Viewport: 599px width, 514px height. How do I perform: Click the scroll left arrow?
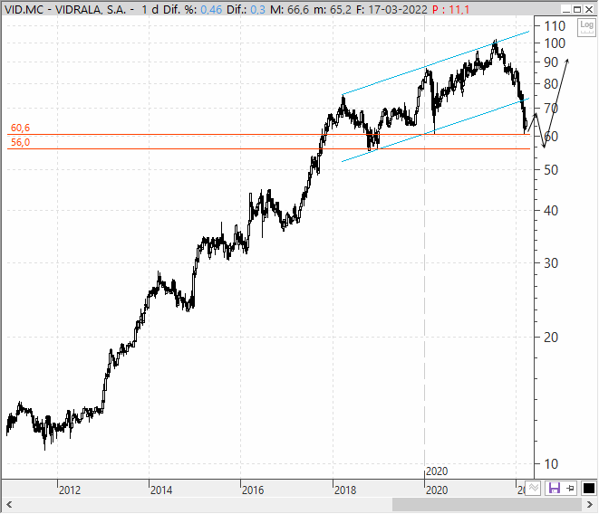pyautogui.click(x=9, y=505)
